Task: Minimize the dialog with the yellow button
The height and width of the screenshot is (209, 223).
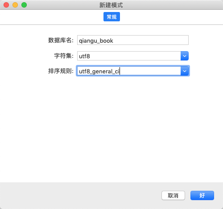Action: (15, 5)
